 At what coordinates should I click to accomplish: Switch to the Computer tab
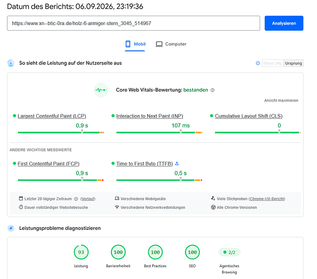(x=171, y=44)
